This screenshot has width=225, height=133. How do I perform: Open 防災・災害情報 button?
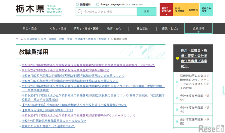point(180,9)
